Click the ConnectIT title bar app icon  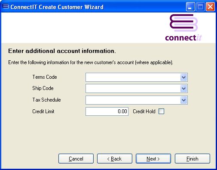click(x=6, y=6)
